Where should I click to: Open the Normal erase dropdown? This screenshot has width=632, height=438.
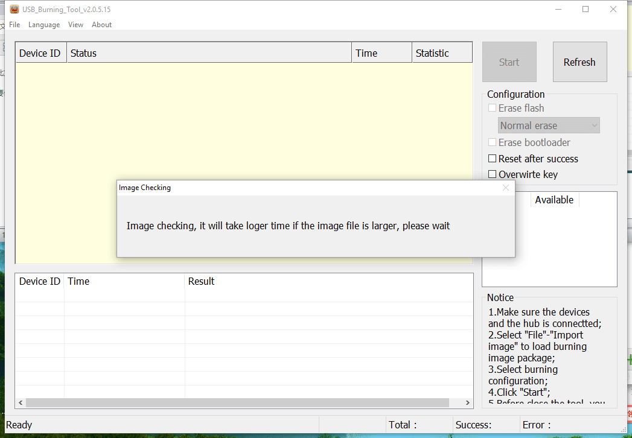click(x=549, y=125)
